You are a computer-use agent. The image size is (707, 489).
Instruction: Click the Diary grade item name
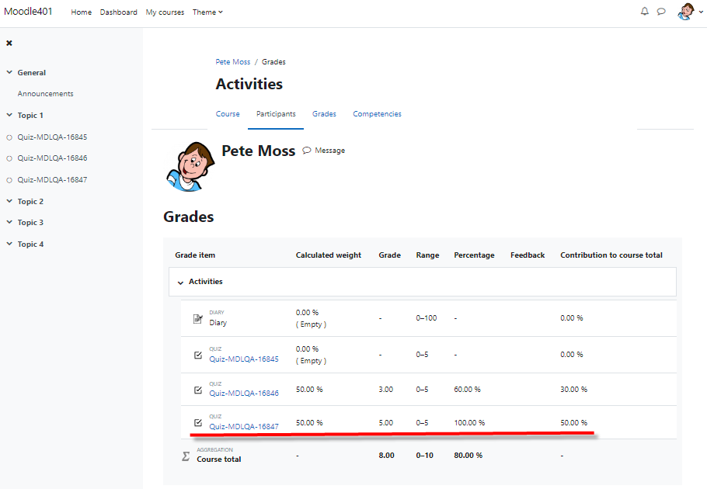pos(218,323)
